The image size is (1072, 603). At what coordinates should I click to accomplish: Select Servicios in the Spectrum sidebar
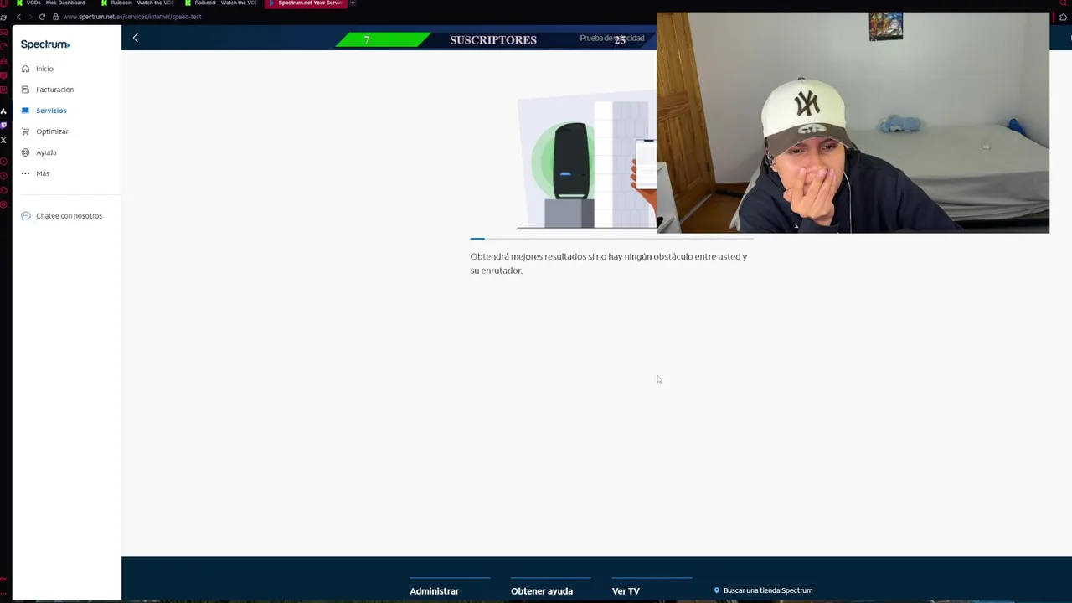pyautogui.click(x=44, y=111)
